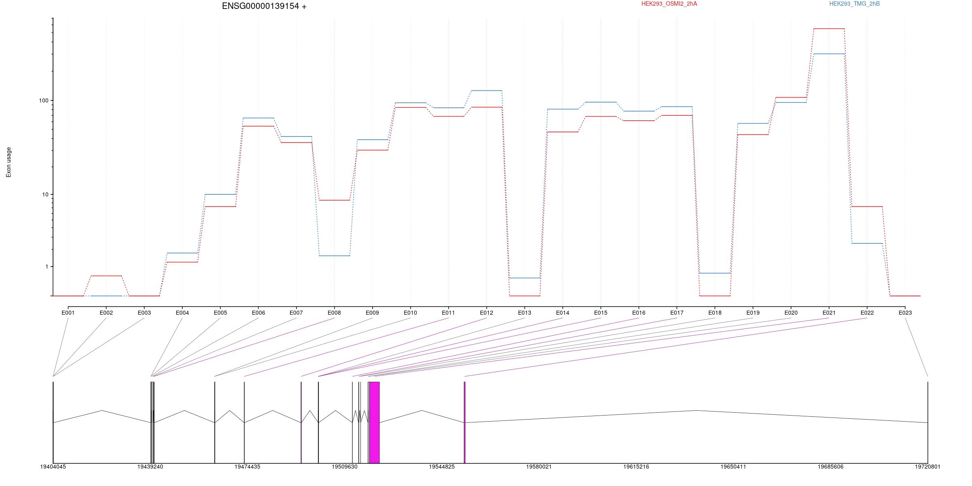The width and height of the screenshot is (972, 486).
Task: Click exon label E002
Action: (106, 313)
